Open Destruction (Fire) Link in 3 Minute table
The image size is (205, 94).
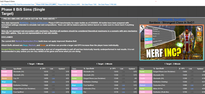tap(192, 85)
